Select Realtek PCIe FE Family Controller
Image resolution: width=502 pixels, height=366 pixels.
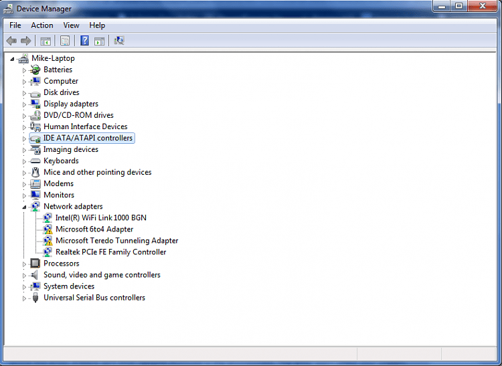pyautogui.click(x=110, y=252)
